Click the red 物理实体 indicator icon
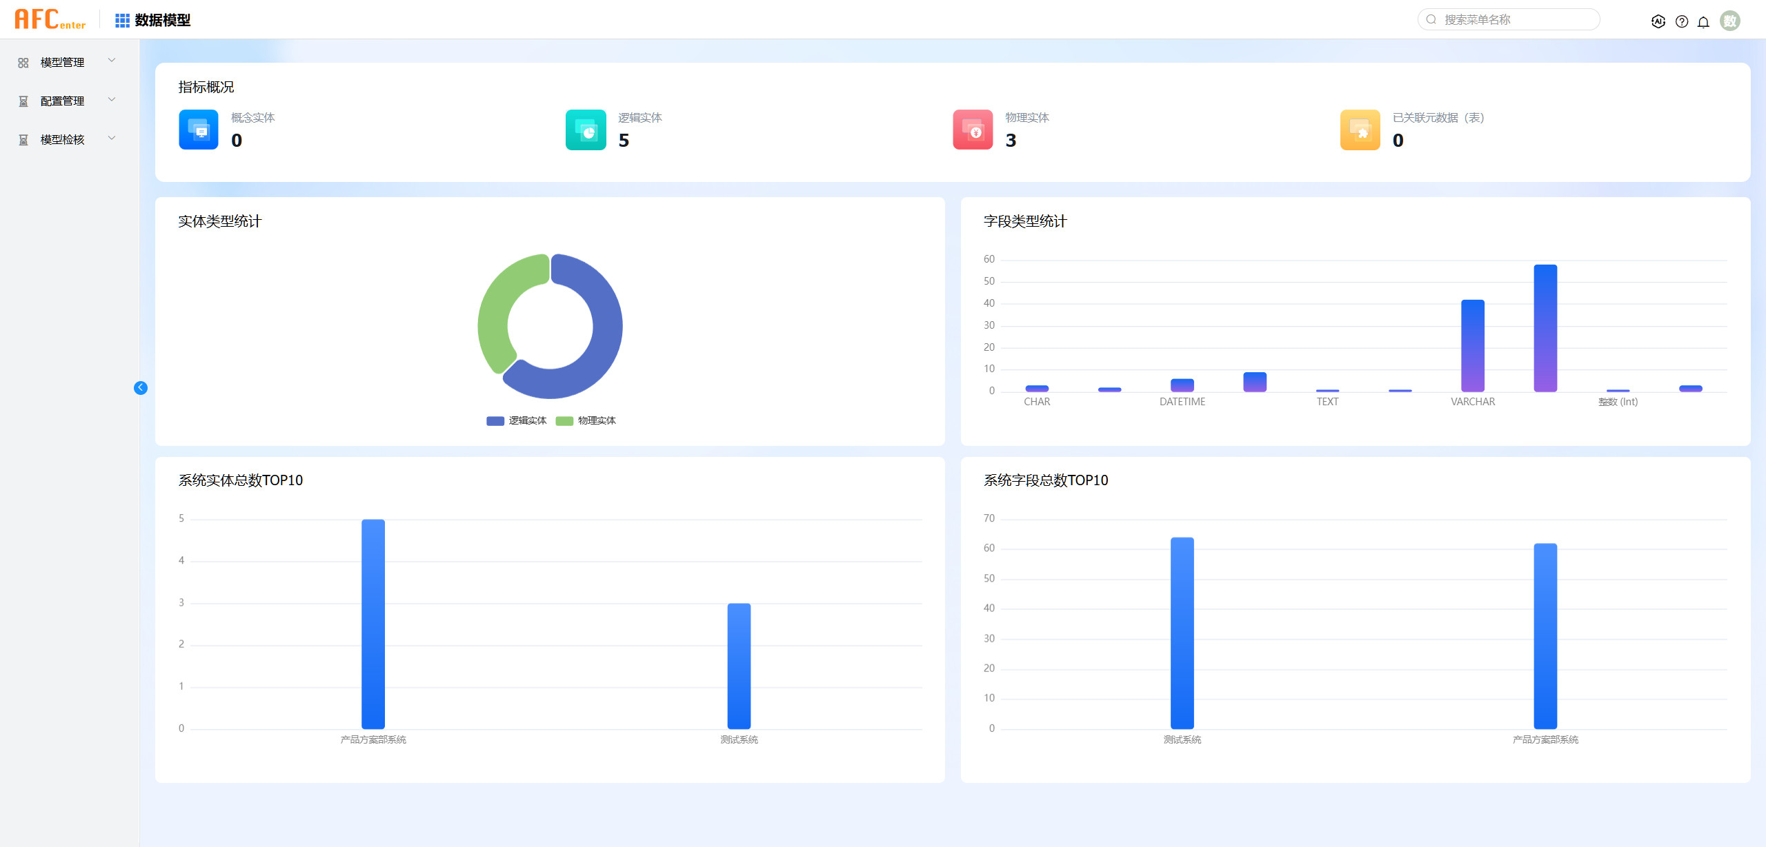 (973, 130)
